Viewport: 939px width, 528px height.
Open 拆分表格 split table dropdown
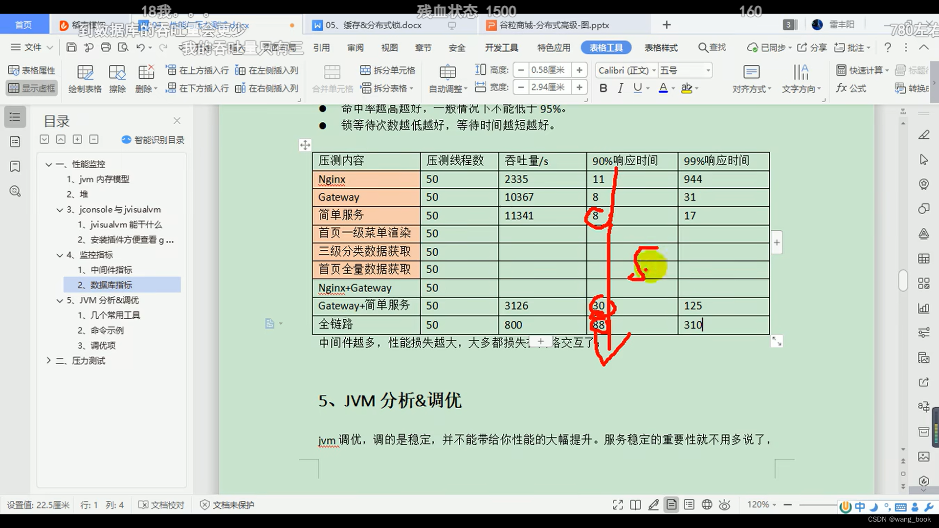pos(387,88)
